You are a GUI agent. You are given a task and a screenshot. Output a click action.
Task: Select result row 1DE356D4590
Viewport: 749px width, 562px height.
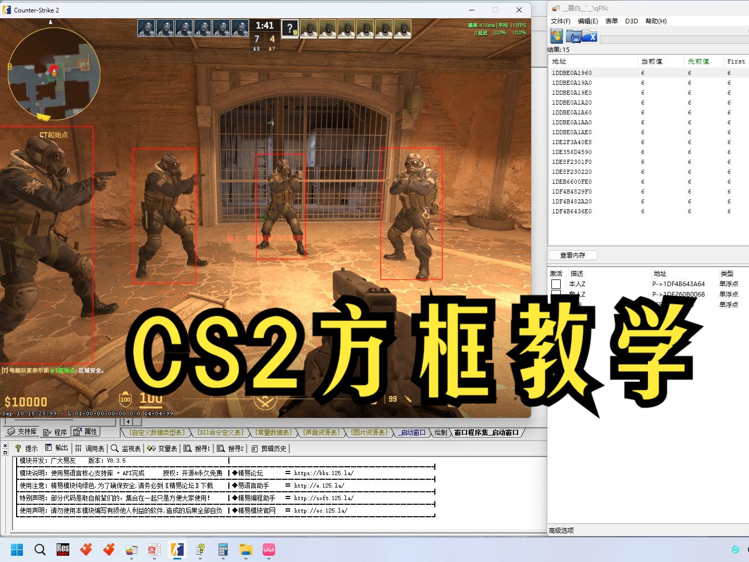click(x=649, y=152)
